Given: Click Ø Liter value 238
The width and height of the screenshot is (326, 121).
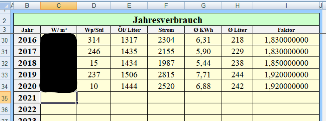Looking at the screenshot, I should (x=238, y=63).
